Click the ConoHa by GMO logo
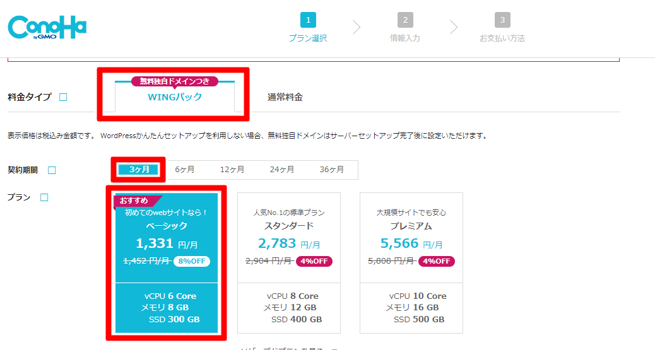The image size is (655, 350). click(47, 28)
